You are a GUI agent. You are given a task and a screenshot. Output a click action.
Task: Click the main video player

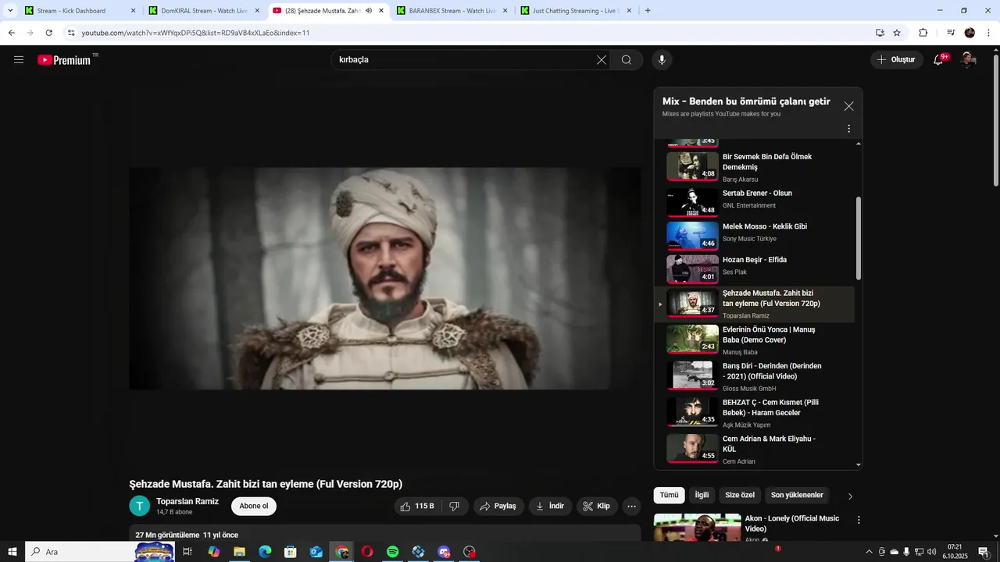(384, 279)
